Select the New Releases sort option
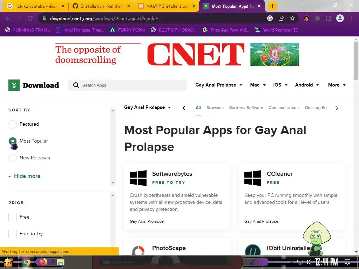 (13, 158)
